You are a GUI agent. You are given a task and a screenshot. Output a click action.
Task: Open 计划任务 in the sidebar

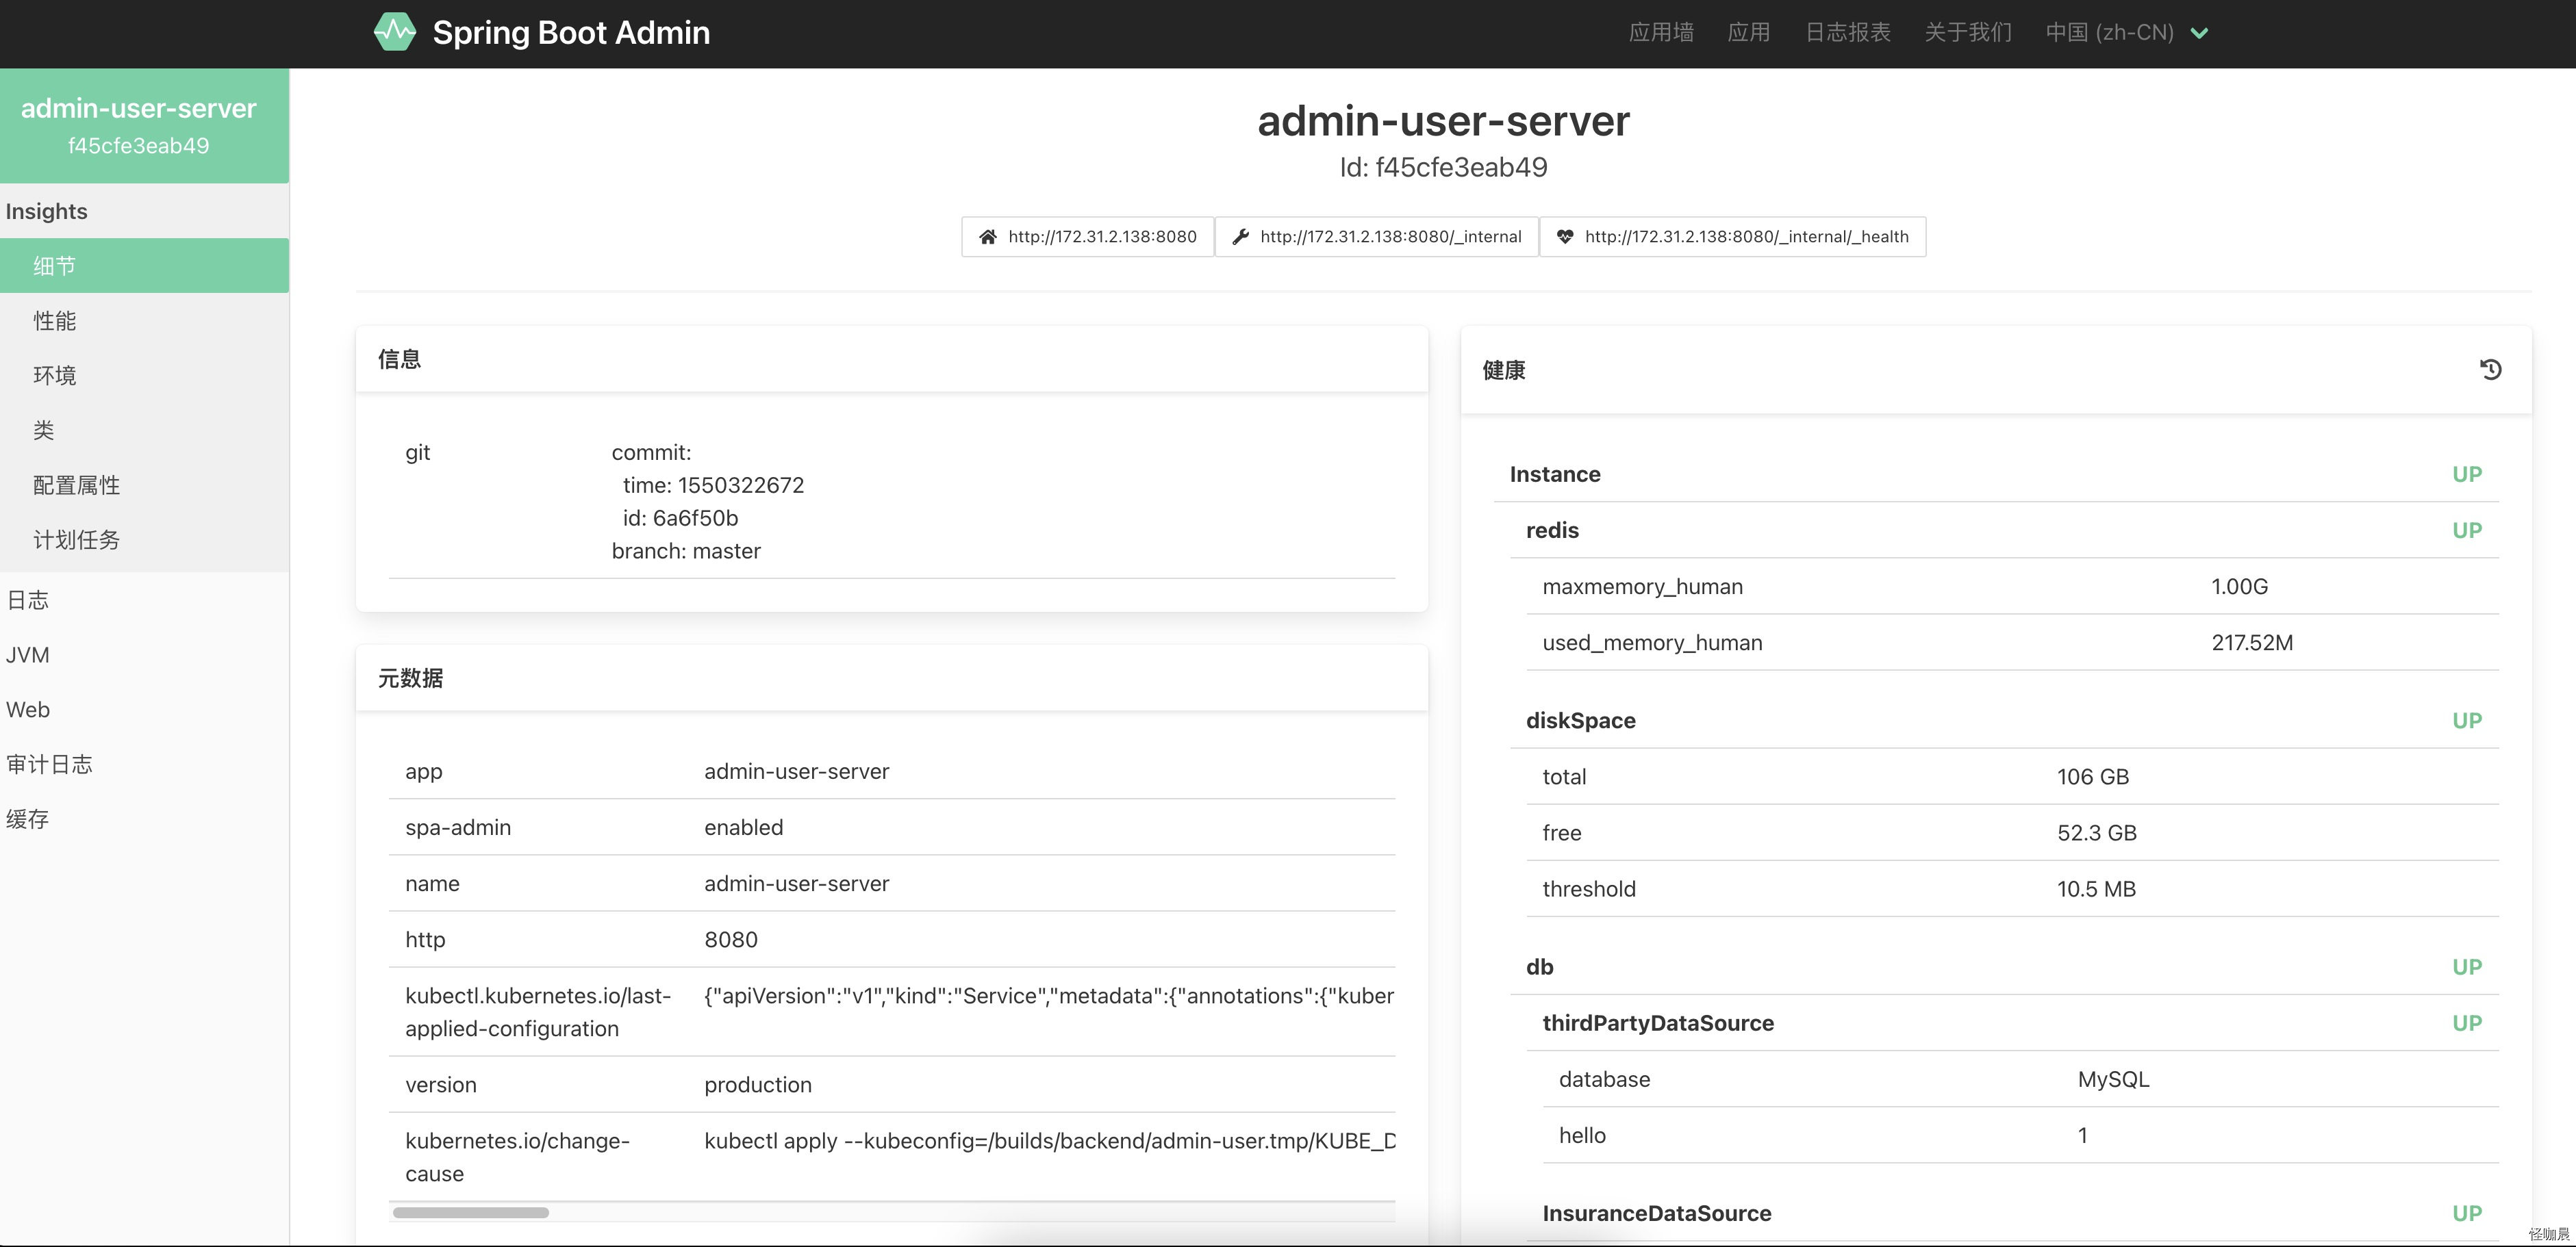tap(144, 541)
